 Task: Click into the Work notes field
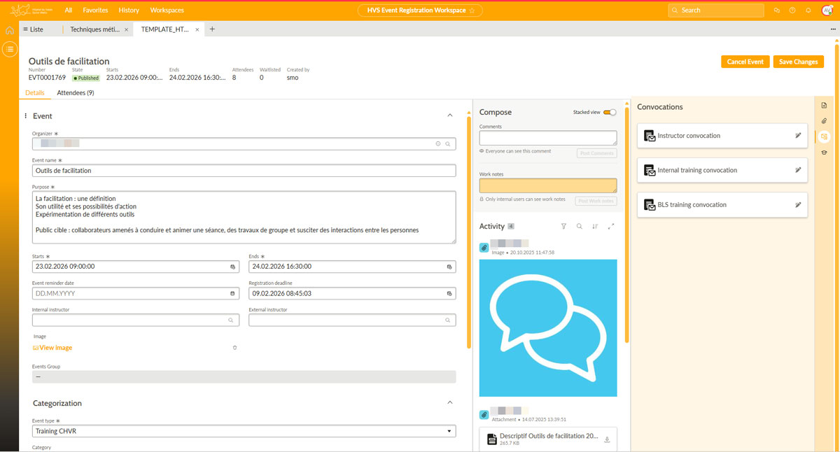tap(547, 185)
